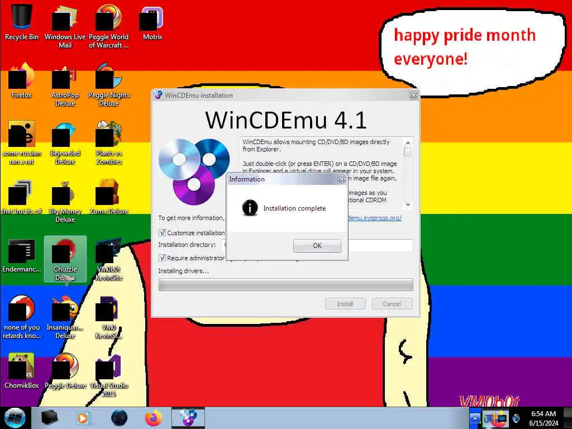Open the Motrix desktop icon
The height and width of the screenshot is (429, 572).
click(152, 22)
